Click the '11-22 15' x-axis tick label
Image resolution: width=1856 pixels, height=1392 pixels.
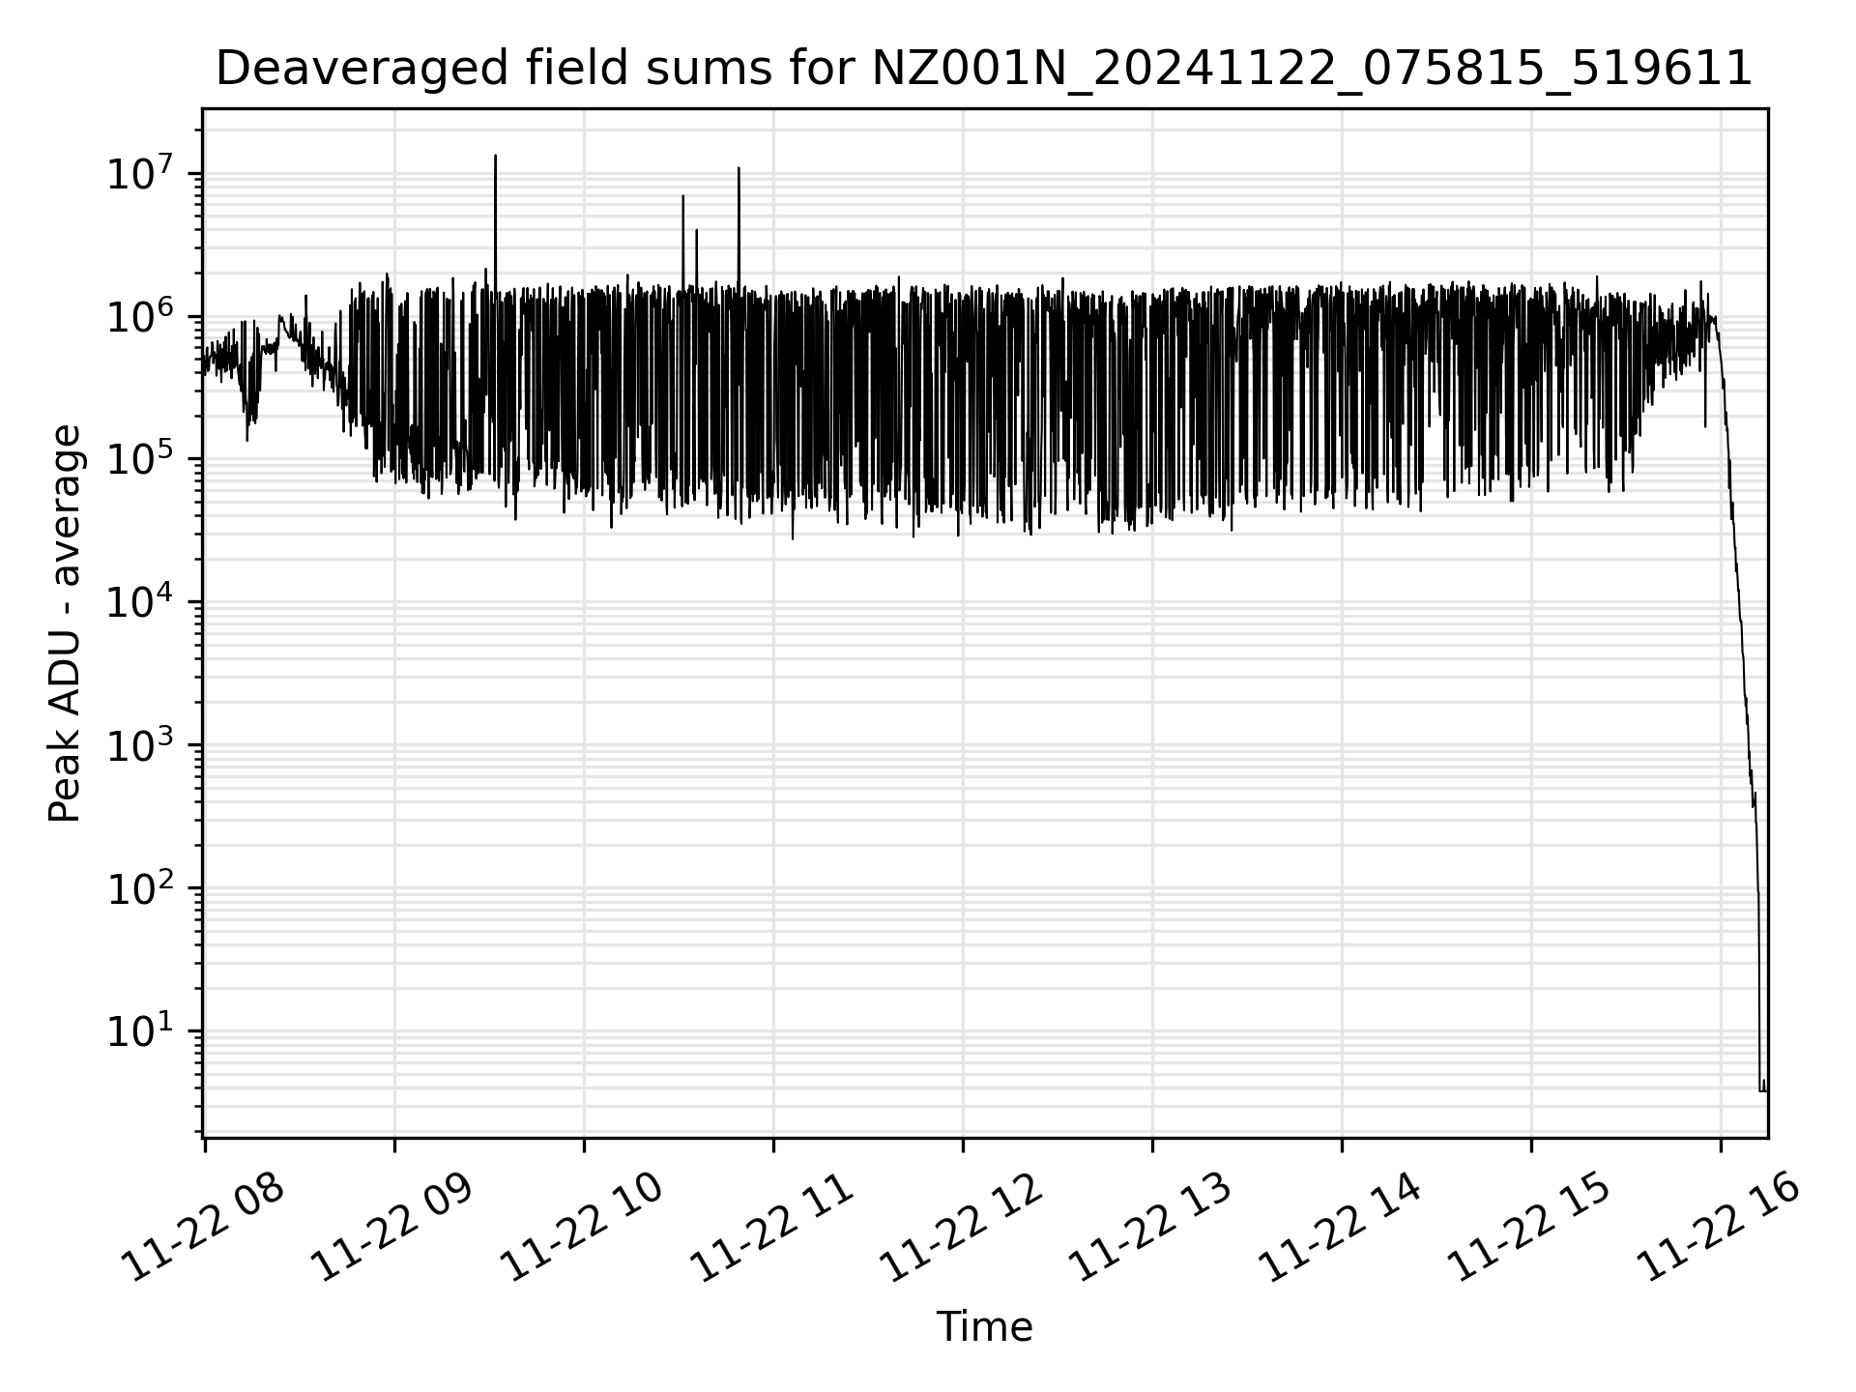tap(1531, 1228)
